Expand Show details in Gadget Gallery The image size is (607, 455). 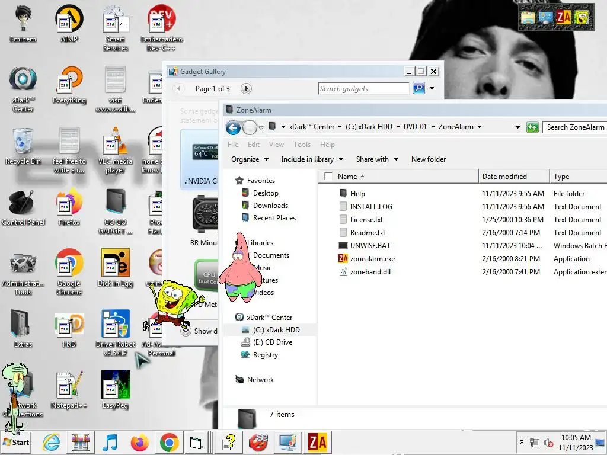[186, 331]
